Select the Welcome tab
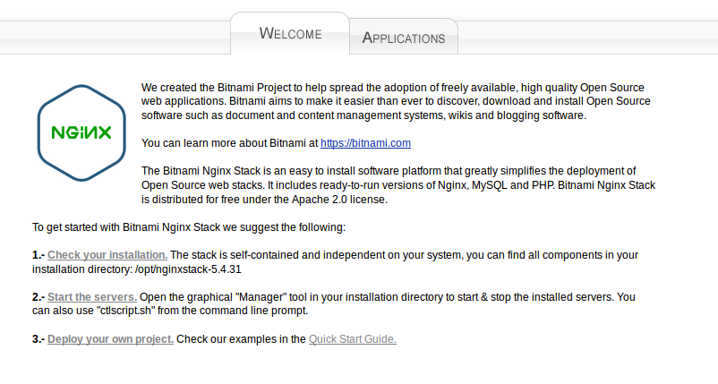 (290, 33)
